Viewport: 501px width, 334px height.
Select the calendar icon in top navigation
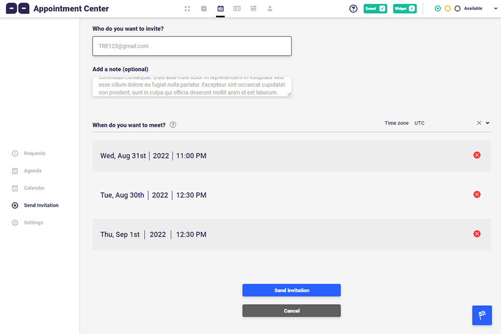tap(220, 9)
